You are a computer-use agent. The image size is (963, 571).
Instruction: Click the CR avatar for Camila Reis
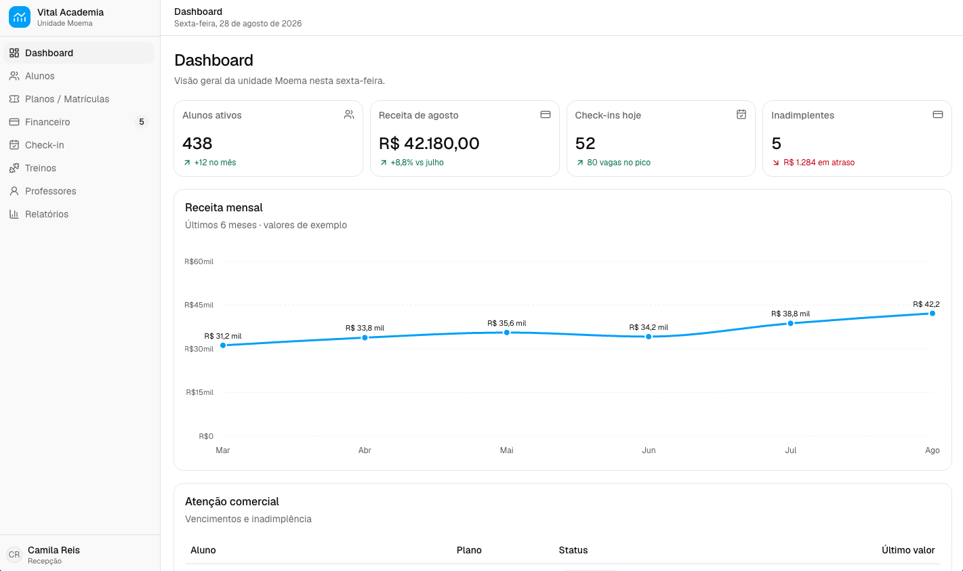point(14,555)
